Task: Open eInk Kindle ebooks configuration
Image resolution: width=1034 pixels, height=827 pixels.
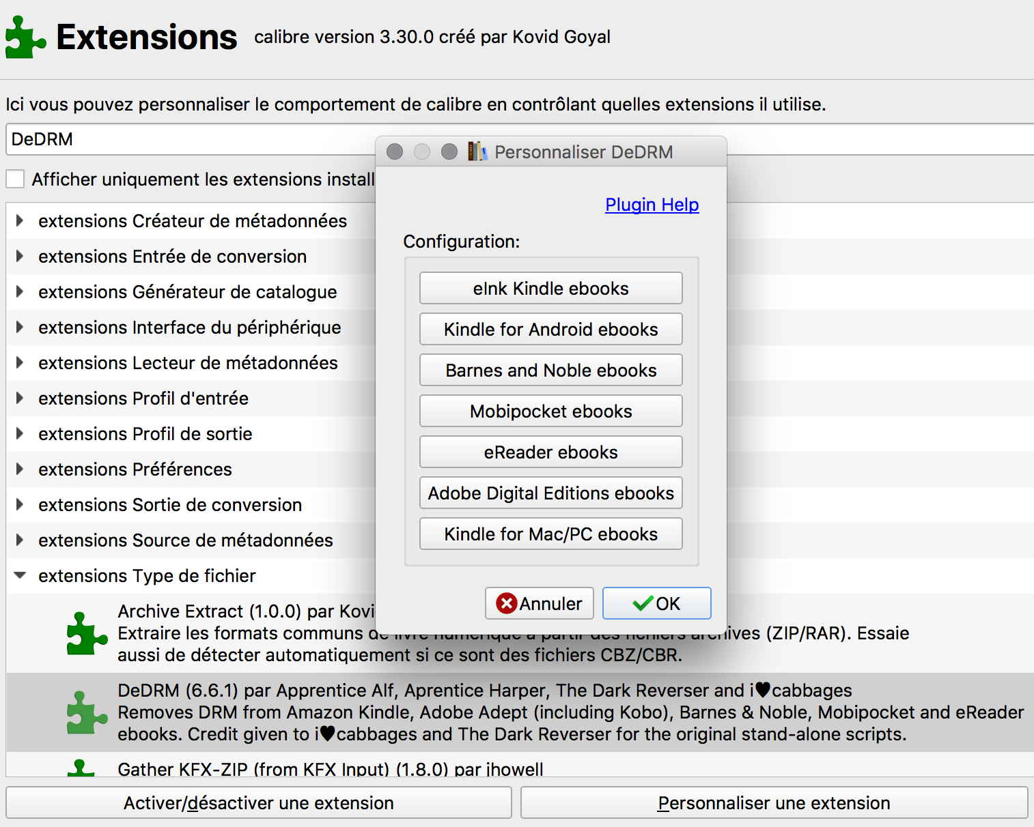Action: click(550, 288)
